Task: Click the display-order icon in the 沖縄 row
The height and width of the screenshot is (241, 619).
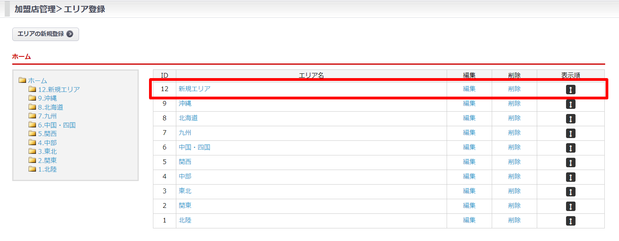Action: (570, 104)
